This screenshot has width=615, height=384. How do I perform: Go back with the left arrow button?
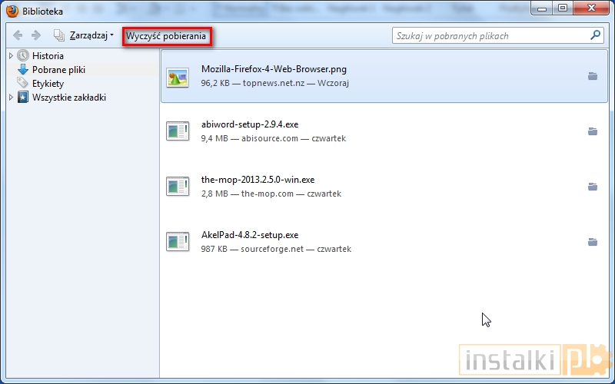[18, 35]
